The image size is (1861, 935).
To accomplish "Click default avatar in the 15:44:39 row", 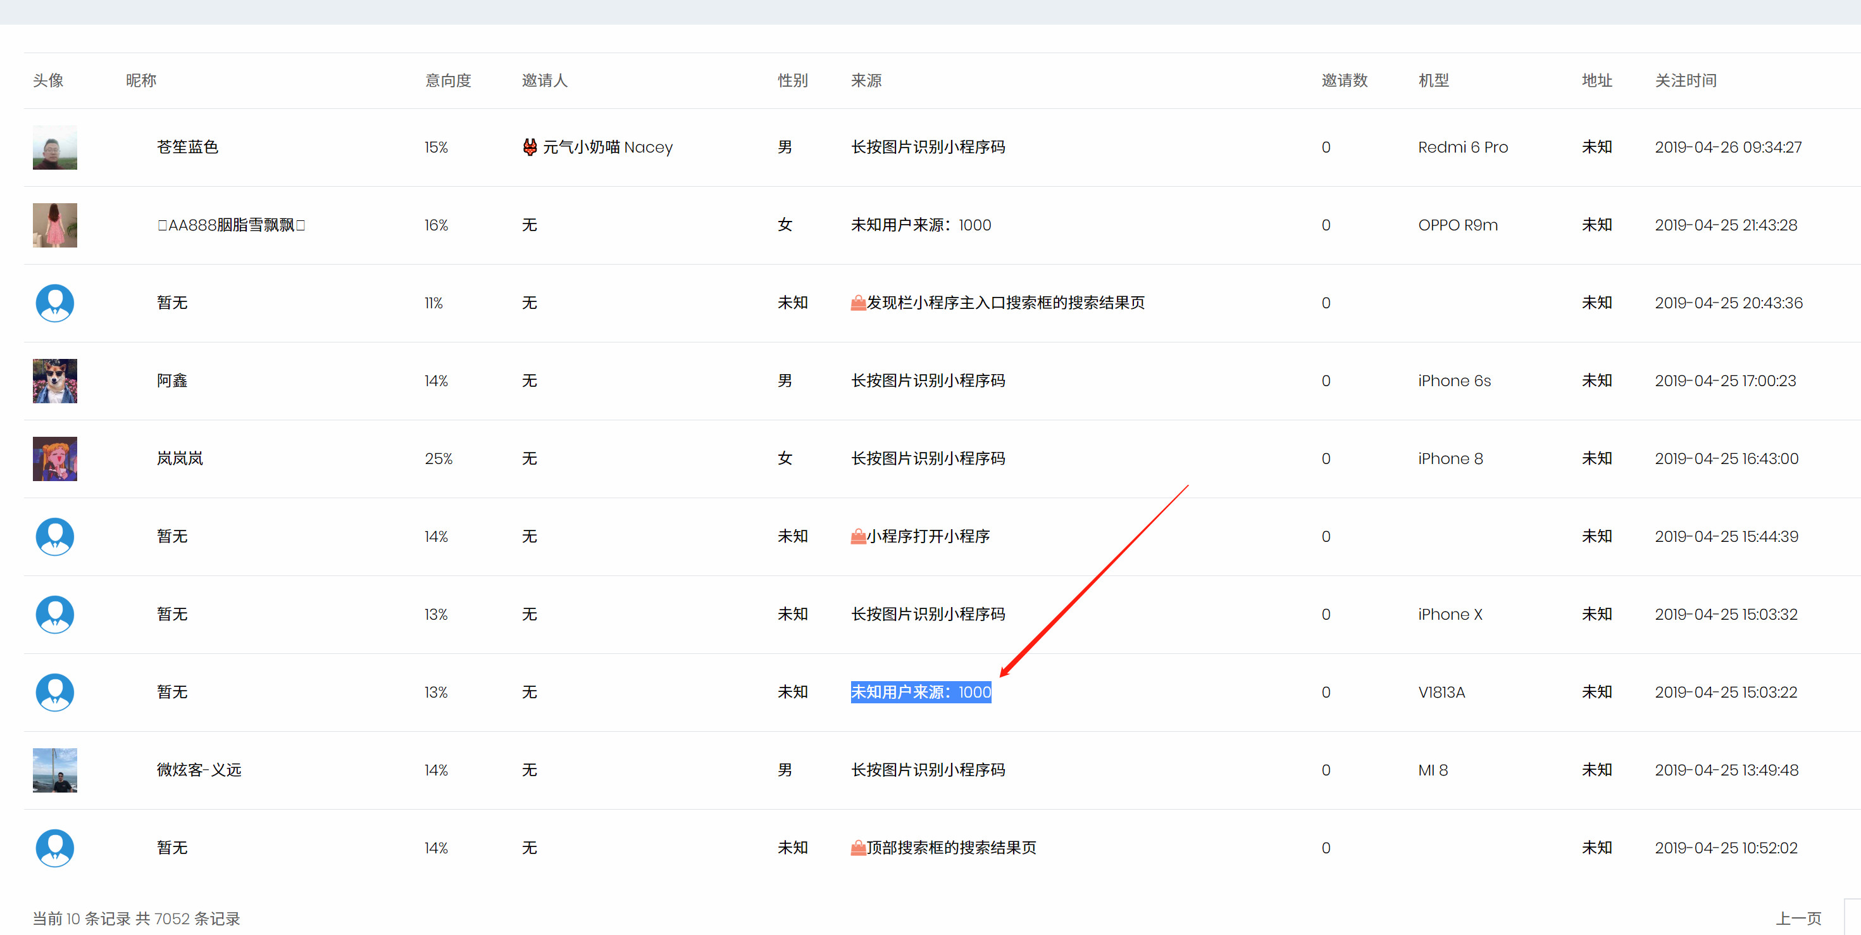I will [55, 536].
